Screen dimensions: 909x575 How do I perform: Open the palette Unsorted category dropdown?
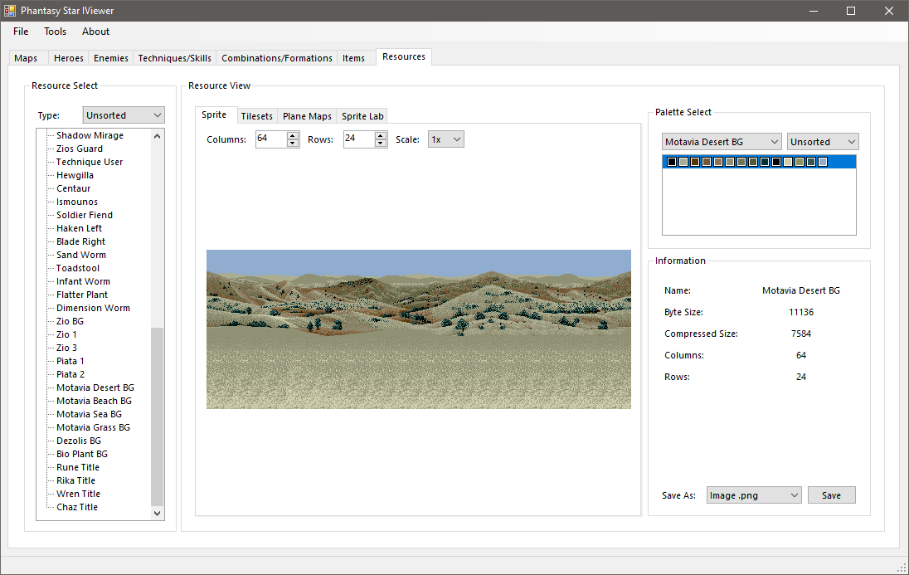click(x=823, y=142)
